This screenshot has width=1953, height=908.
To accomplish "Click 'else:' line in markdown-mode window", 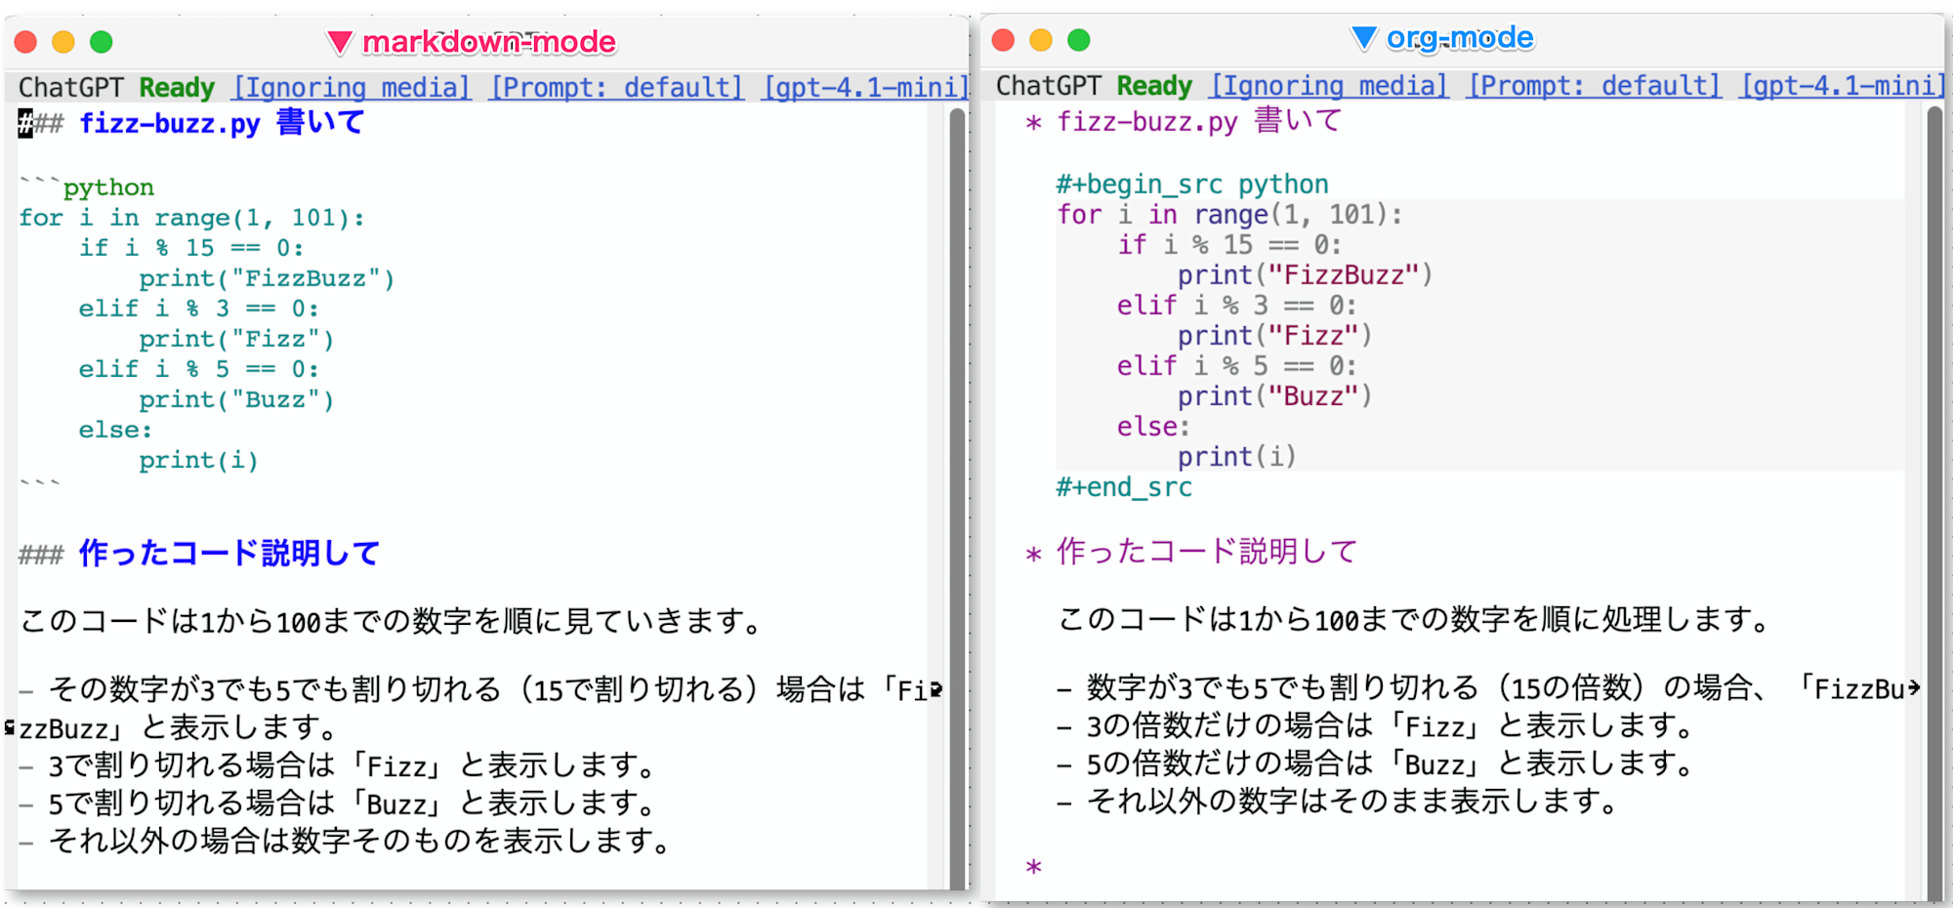I will click(115, 430).
